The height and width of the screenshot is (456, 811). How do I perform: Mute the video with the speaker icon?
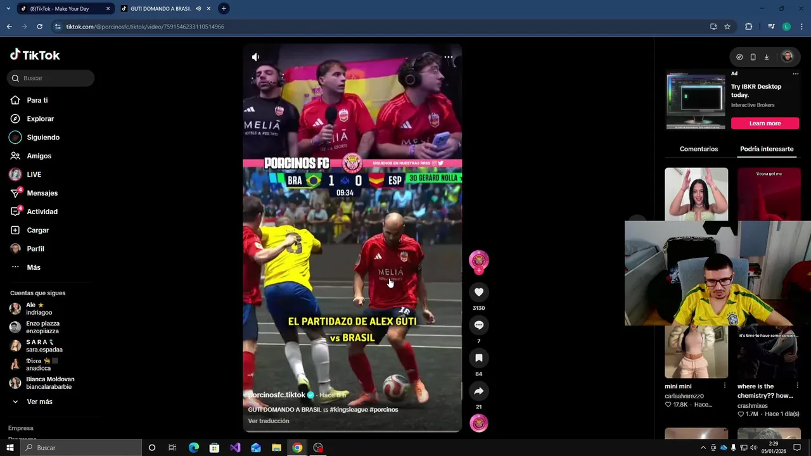pyautogui.click(x=255, y=57)
